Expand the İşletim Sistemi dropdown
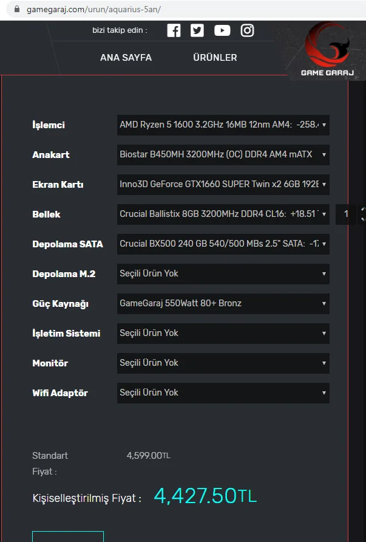 coord(223,333)
